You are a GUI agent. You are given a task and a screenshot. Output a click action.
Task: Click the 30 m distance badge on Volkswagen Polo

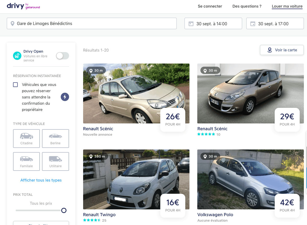[210, 156]
